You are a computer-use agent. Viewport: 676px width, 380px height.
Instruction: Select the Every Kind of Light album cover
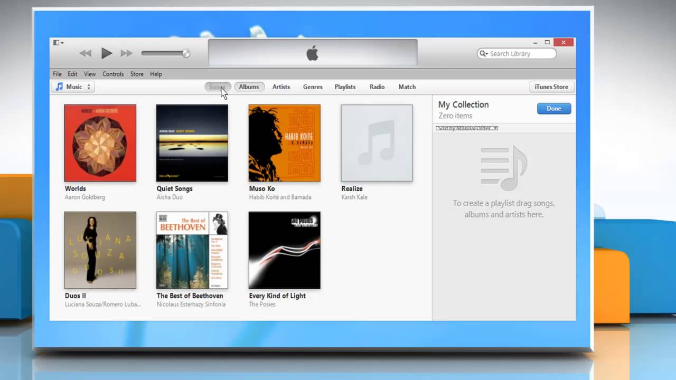[285, 250]
